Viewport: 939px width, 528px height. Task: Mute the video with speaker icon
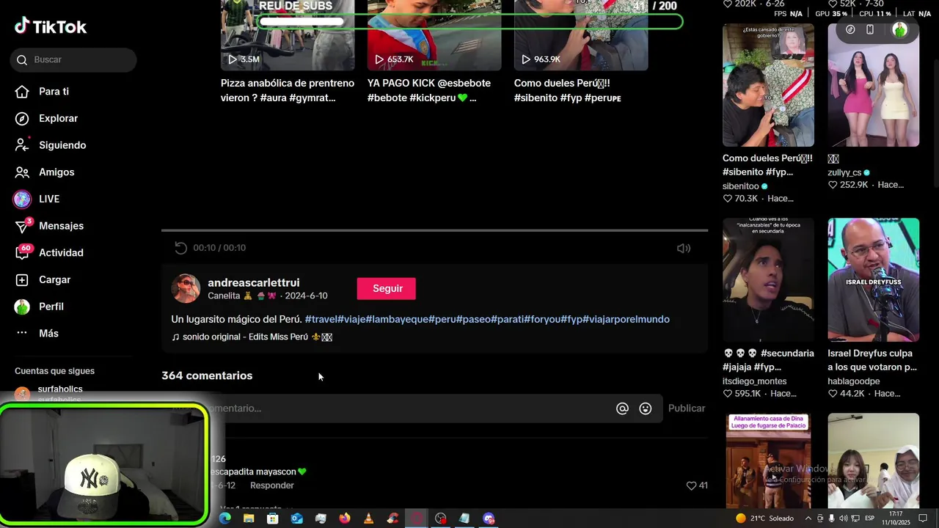coord(684,248)
